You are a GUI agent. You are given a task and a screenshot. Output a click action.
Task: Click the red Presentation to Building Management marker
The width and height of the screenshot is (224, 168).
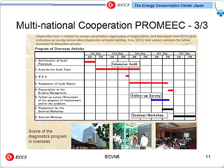click(171, 90)
